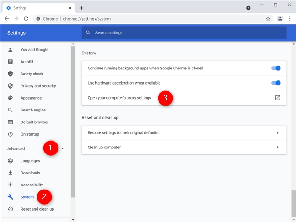Bookmark this page with star icon
Screen dimensions: 296x222
click(268, 19)
